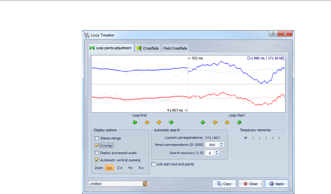Enable Display processed audio checkbox
The height and width of the screenshot is (194, 331).
(97, 153)
